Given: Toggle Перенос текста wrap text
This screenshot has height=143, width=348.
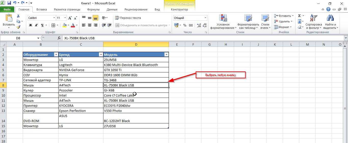Looking at the screenshot, I should [x=128, y=18].
